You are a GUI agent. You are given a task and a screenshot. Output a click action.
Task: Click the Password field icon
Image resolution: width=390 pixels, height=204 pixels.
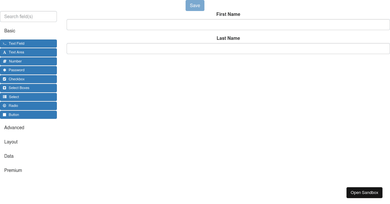click(x=4, y=70)
